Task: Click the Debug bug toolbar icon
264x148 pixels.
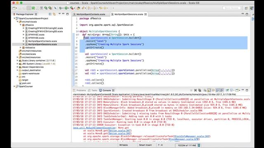Action: (x=61, y=8)
